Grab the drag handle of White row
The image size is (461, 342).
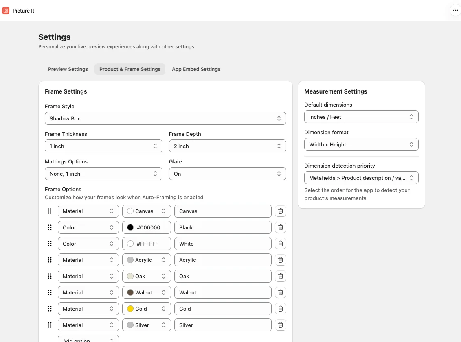pos(50,244)
